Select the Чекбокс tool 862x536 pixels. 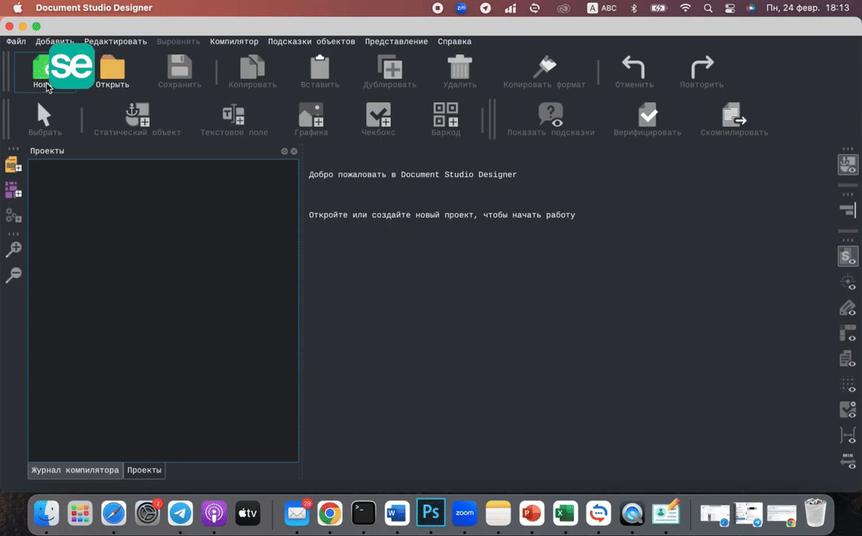tap(378, 115)
